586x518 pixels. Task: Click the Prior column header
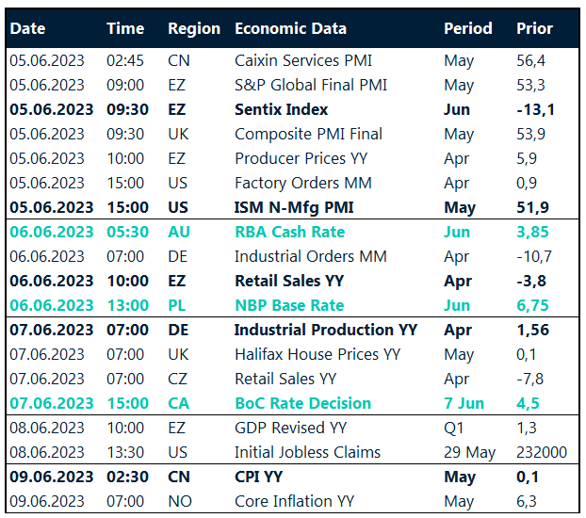535,29
